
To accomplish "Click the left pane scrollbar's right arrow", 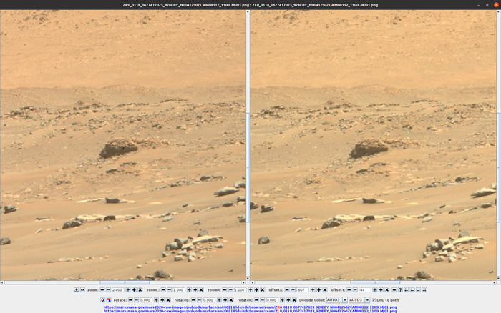I will pyautogui.click(x=243, y=282).
